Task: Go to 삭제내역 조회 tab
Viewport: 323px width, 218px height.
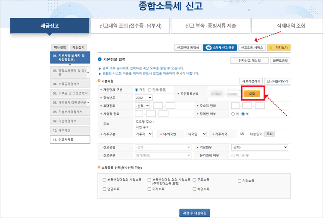Action: point(287,25)
